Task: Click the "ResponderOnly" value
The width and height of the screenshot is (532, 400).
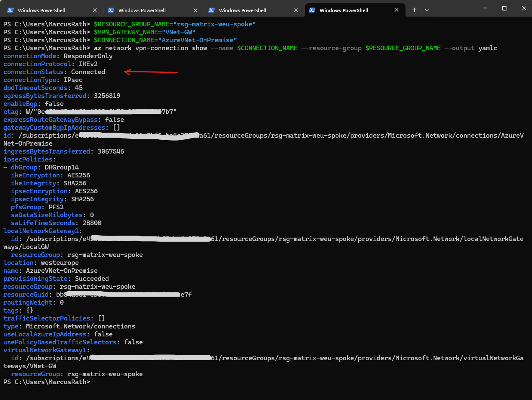Action: [x=88, y=56]
